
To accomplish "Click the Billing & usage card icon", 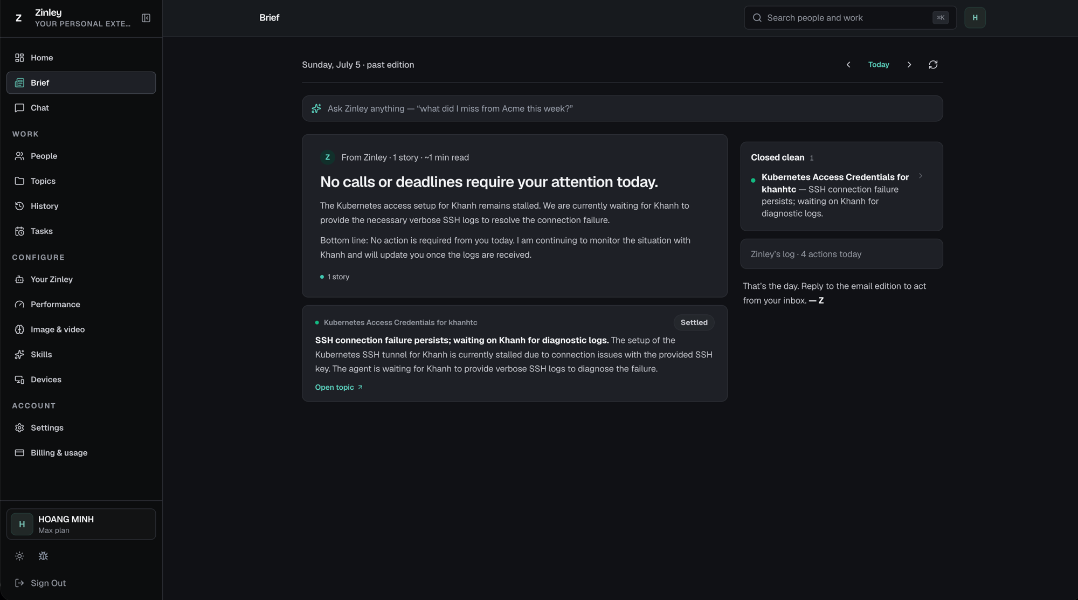I will click(19, 453).
